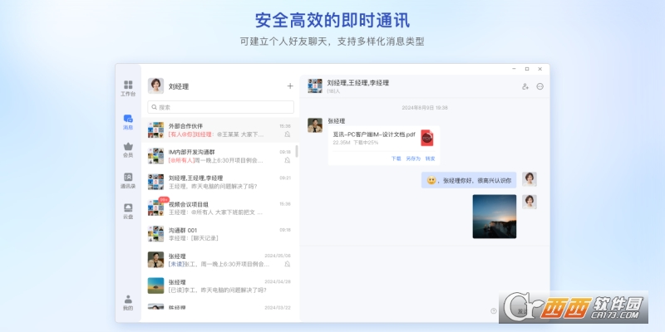Open the 视频会议项目组 group chat
Screen dimensions: 665x332
pos(218,207)
